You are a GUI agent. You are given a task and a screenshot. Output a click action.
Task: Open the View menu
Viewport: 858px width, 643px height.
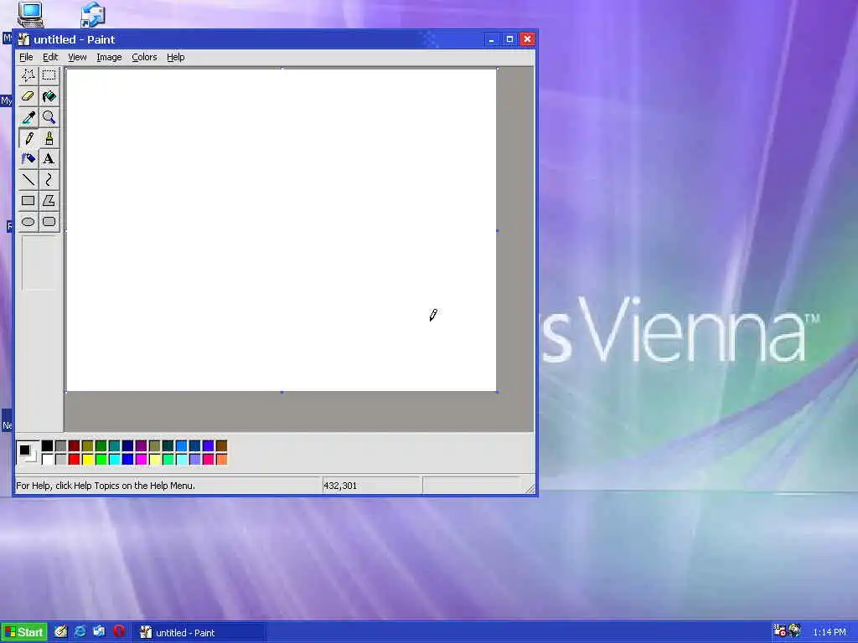click(x=77, y=57)
